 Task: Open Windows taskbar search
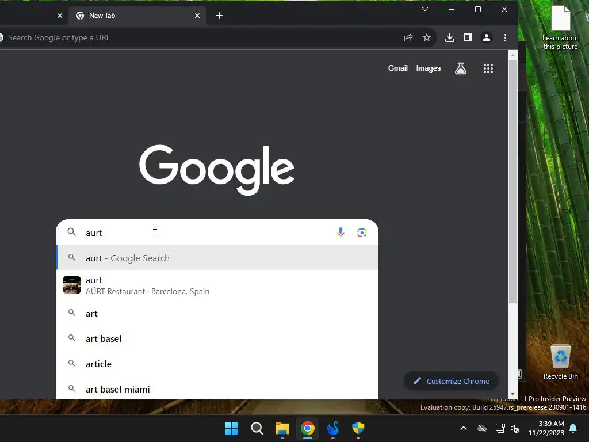[x=257, y=428]
